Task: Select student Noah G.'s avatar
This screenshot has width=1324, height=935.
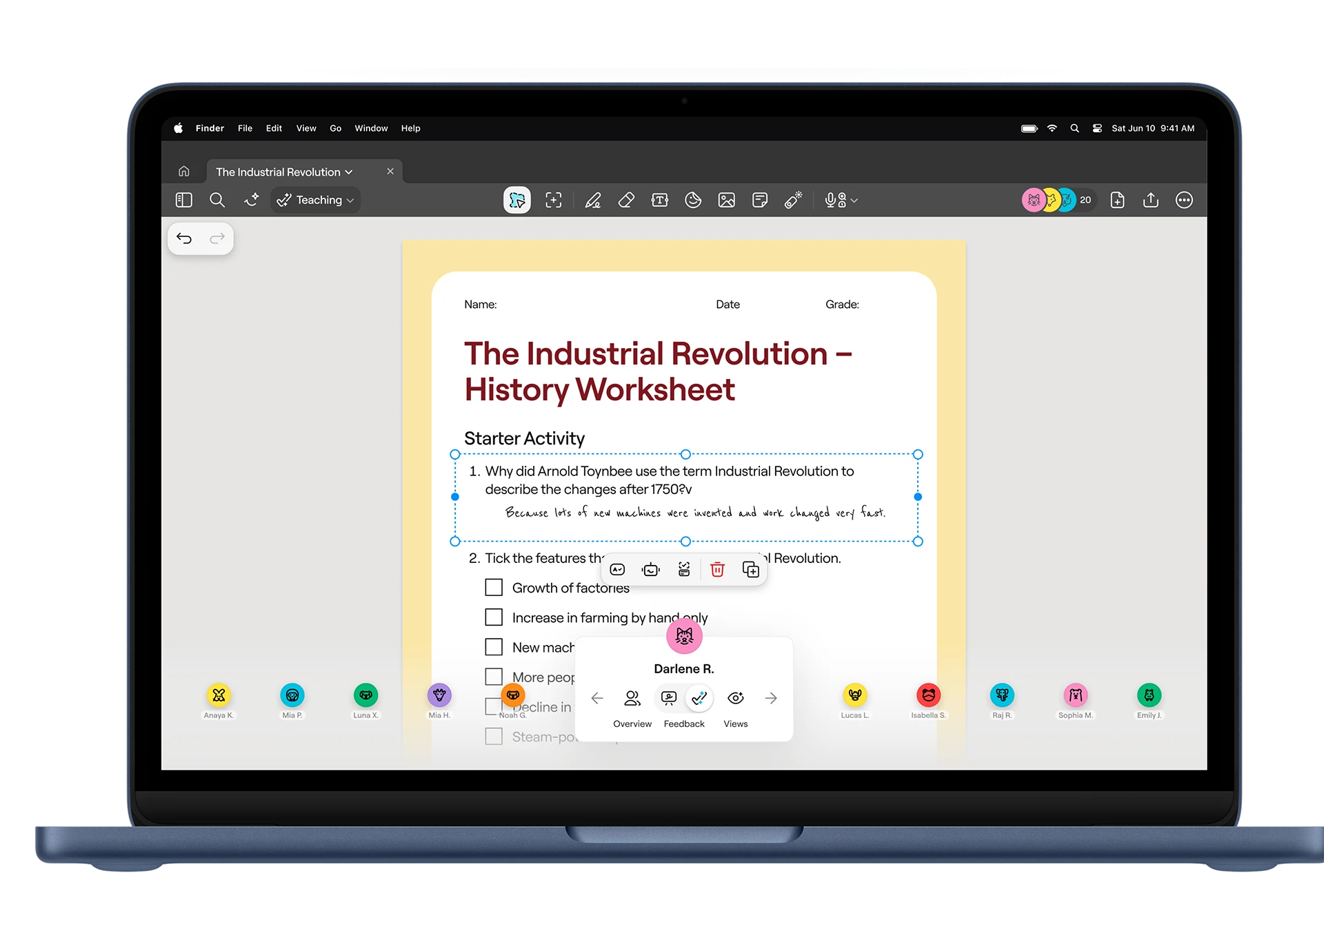Action: (513, 695)
